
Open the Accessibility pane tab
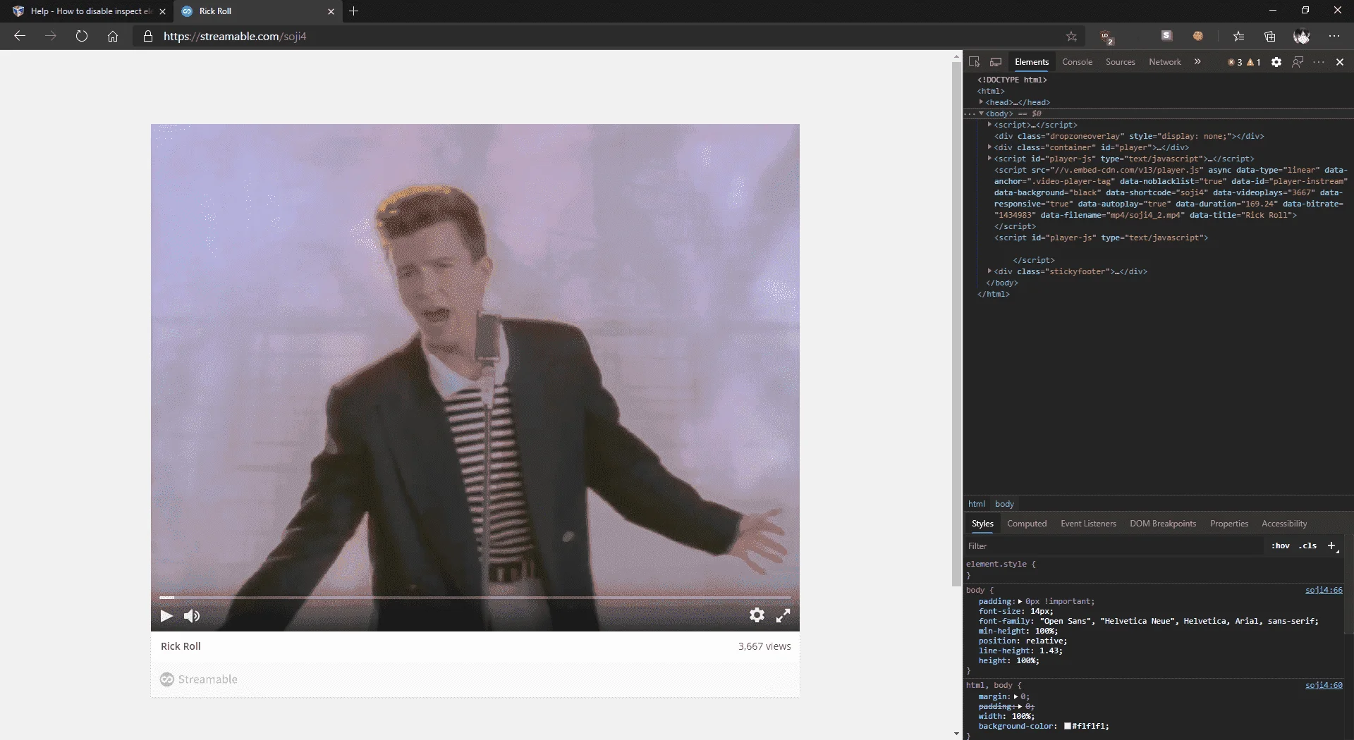[x=1284, y=524]
